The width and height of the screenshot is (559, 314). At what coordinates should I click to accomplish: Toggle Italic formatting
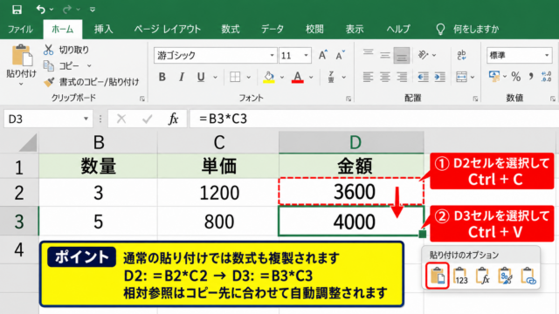[182, 77]
